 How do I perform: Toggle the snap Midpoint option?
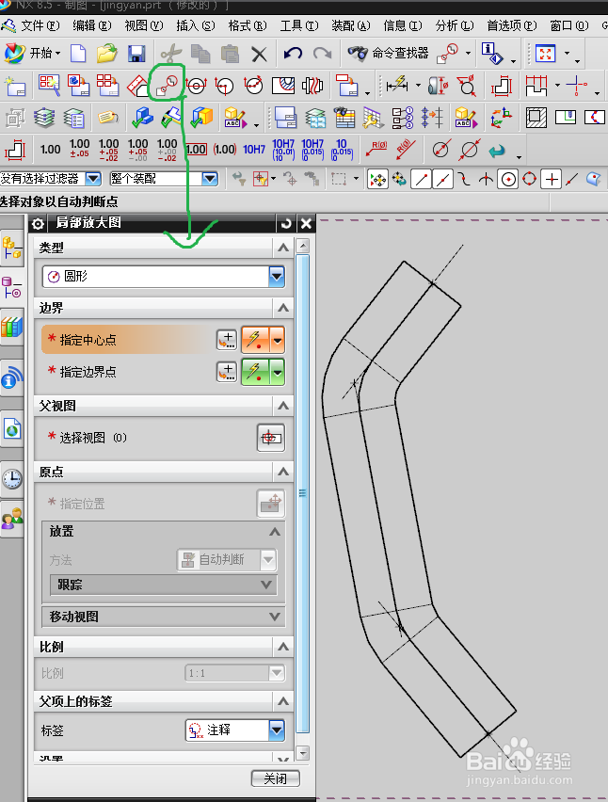pos(443,180)
